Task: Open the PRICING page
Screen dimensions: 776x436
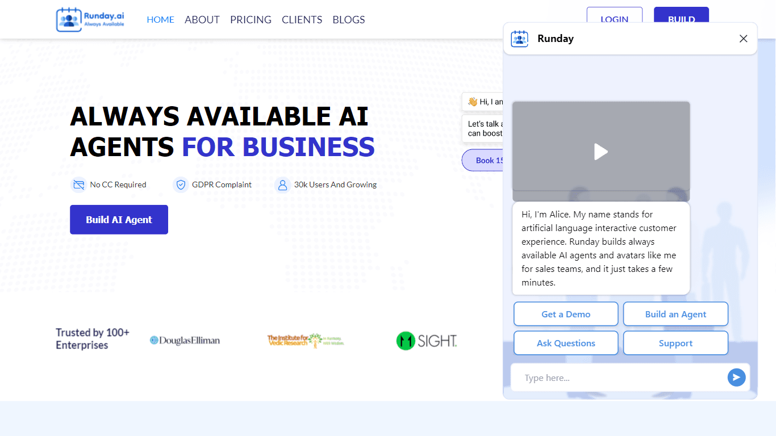Action: click(x=251, y=19)
